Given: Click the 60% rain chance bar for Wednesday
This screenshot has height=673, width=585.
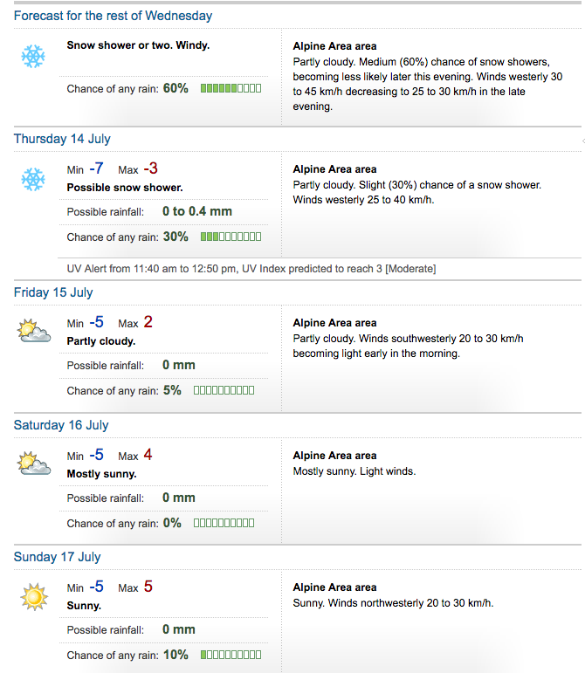Looking at the screenshot, I should pyautogui.click(x=231, y=88).
